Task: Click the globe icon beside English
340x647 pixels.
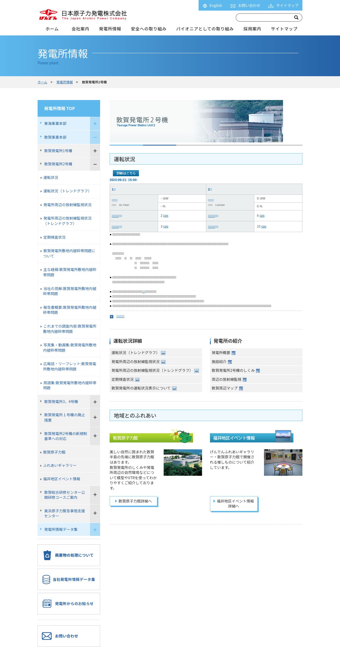Action: 205,6
